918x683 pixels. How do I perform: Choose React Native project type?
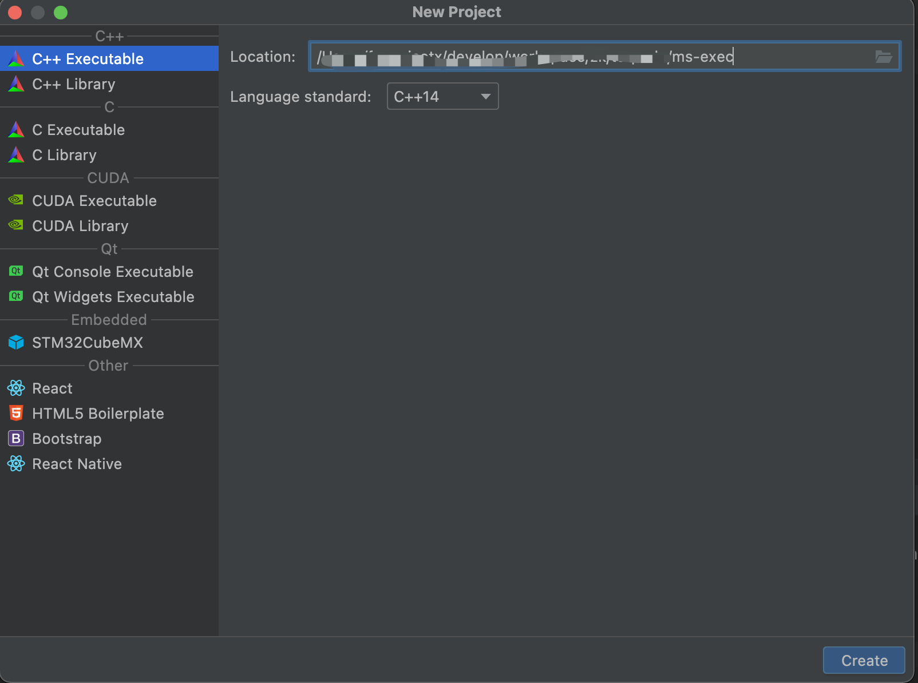109,463
